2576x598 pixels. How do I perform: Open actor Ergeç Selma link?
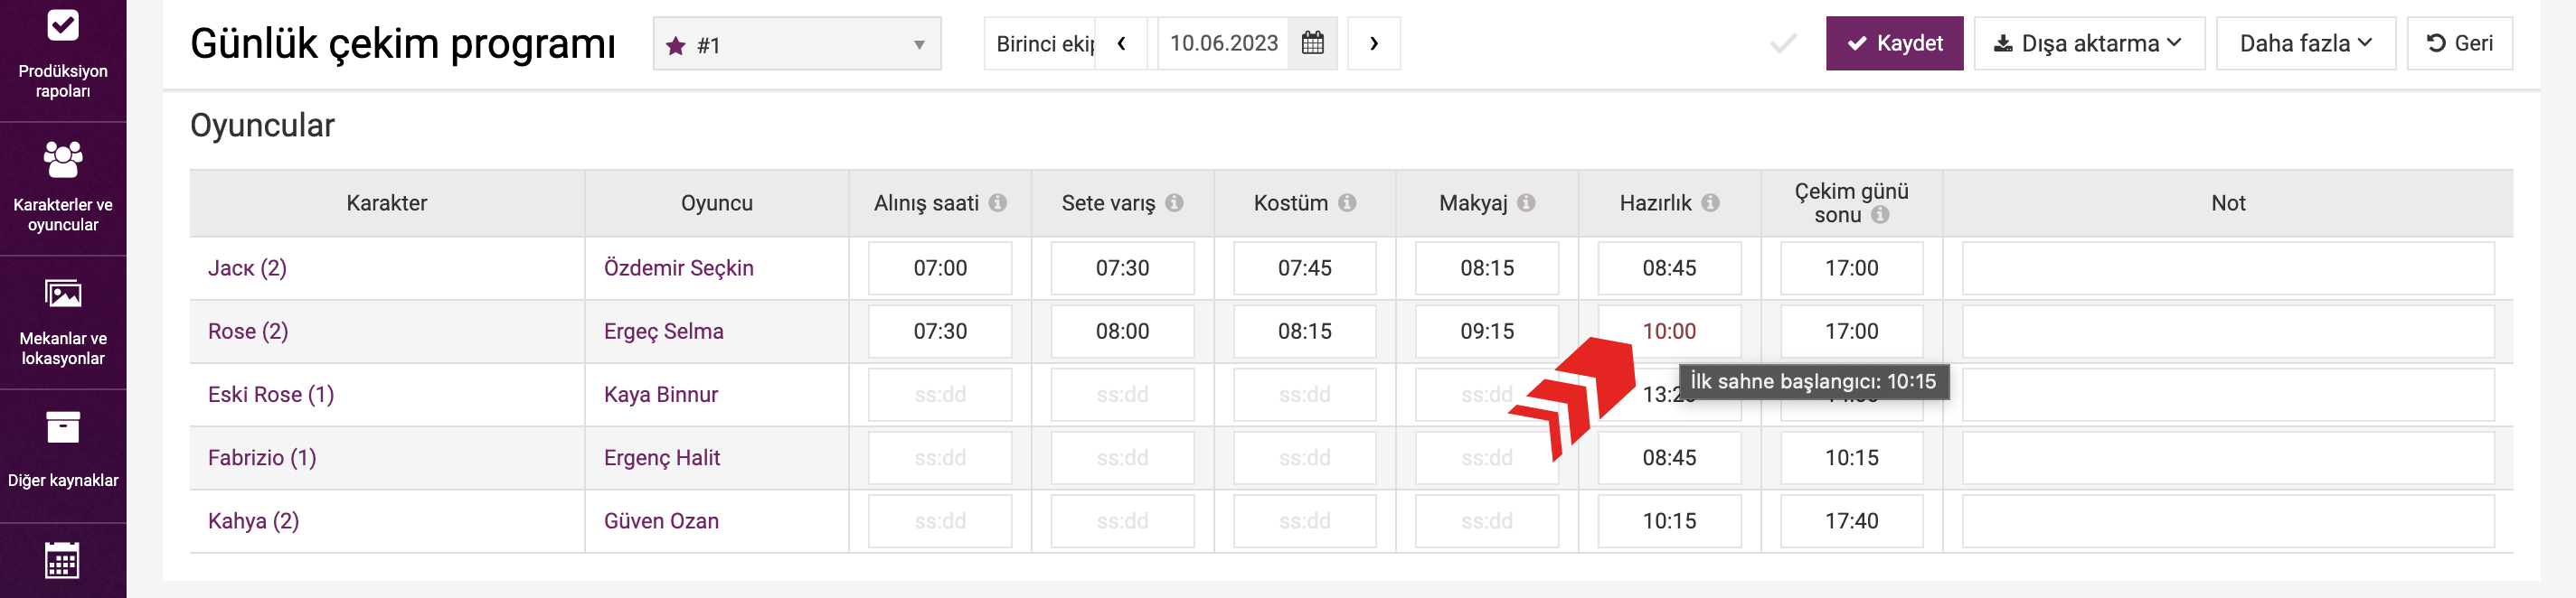click(664, 332)
